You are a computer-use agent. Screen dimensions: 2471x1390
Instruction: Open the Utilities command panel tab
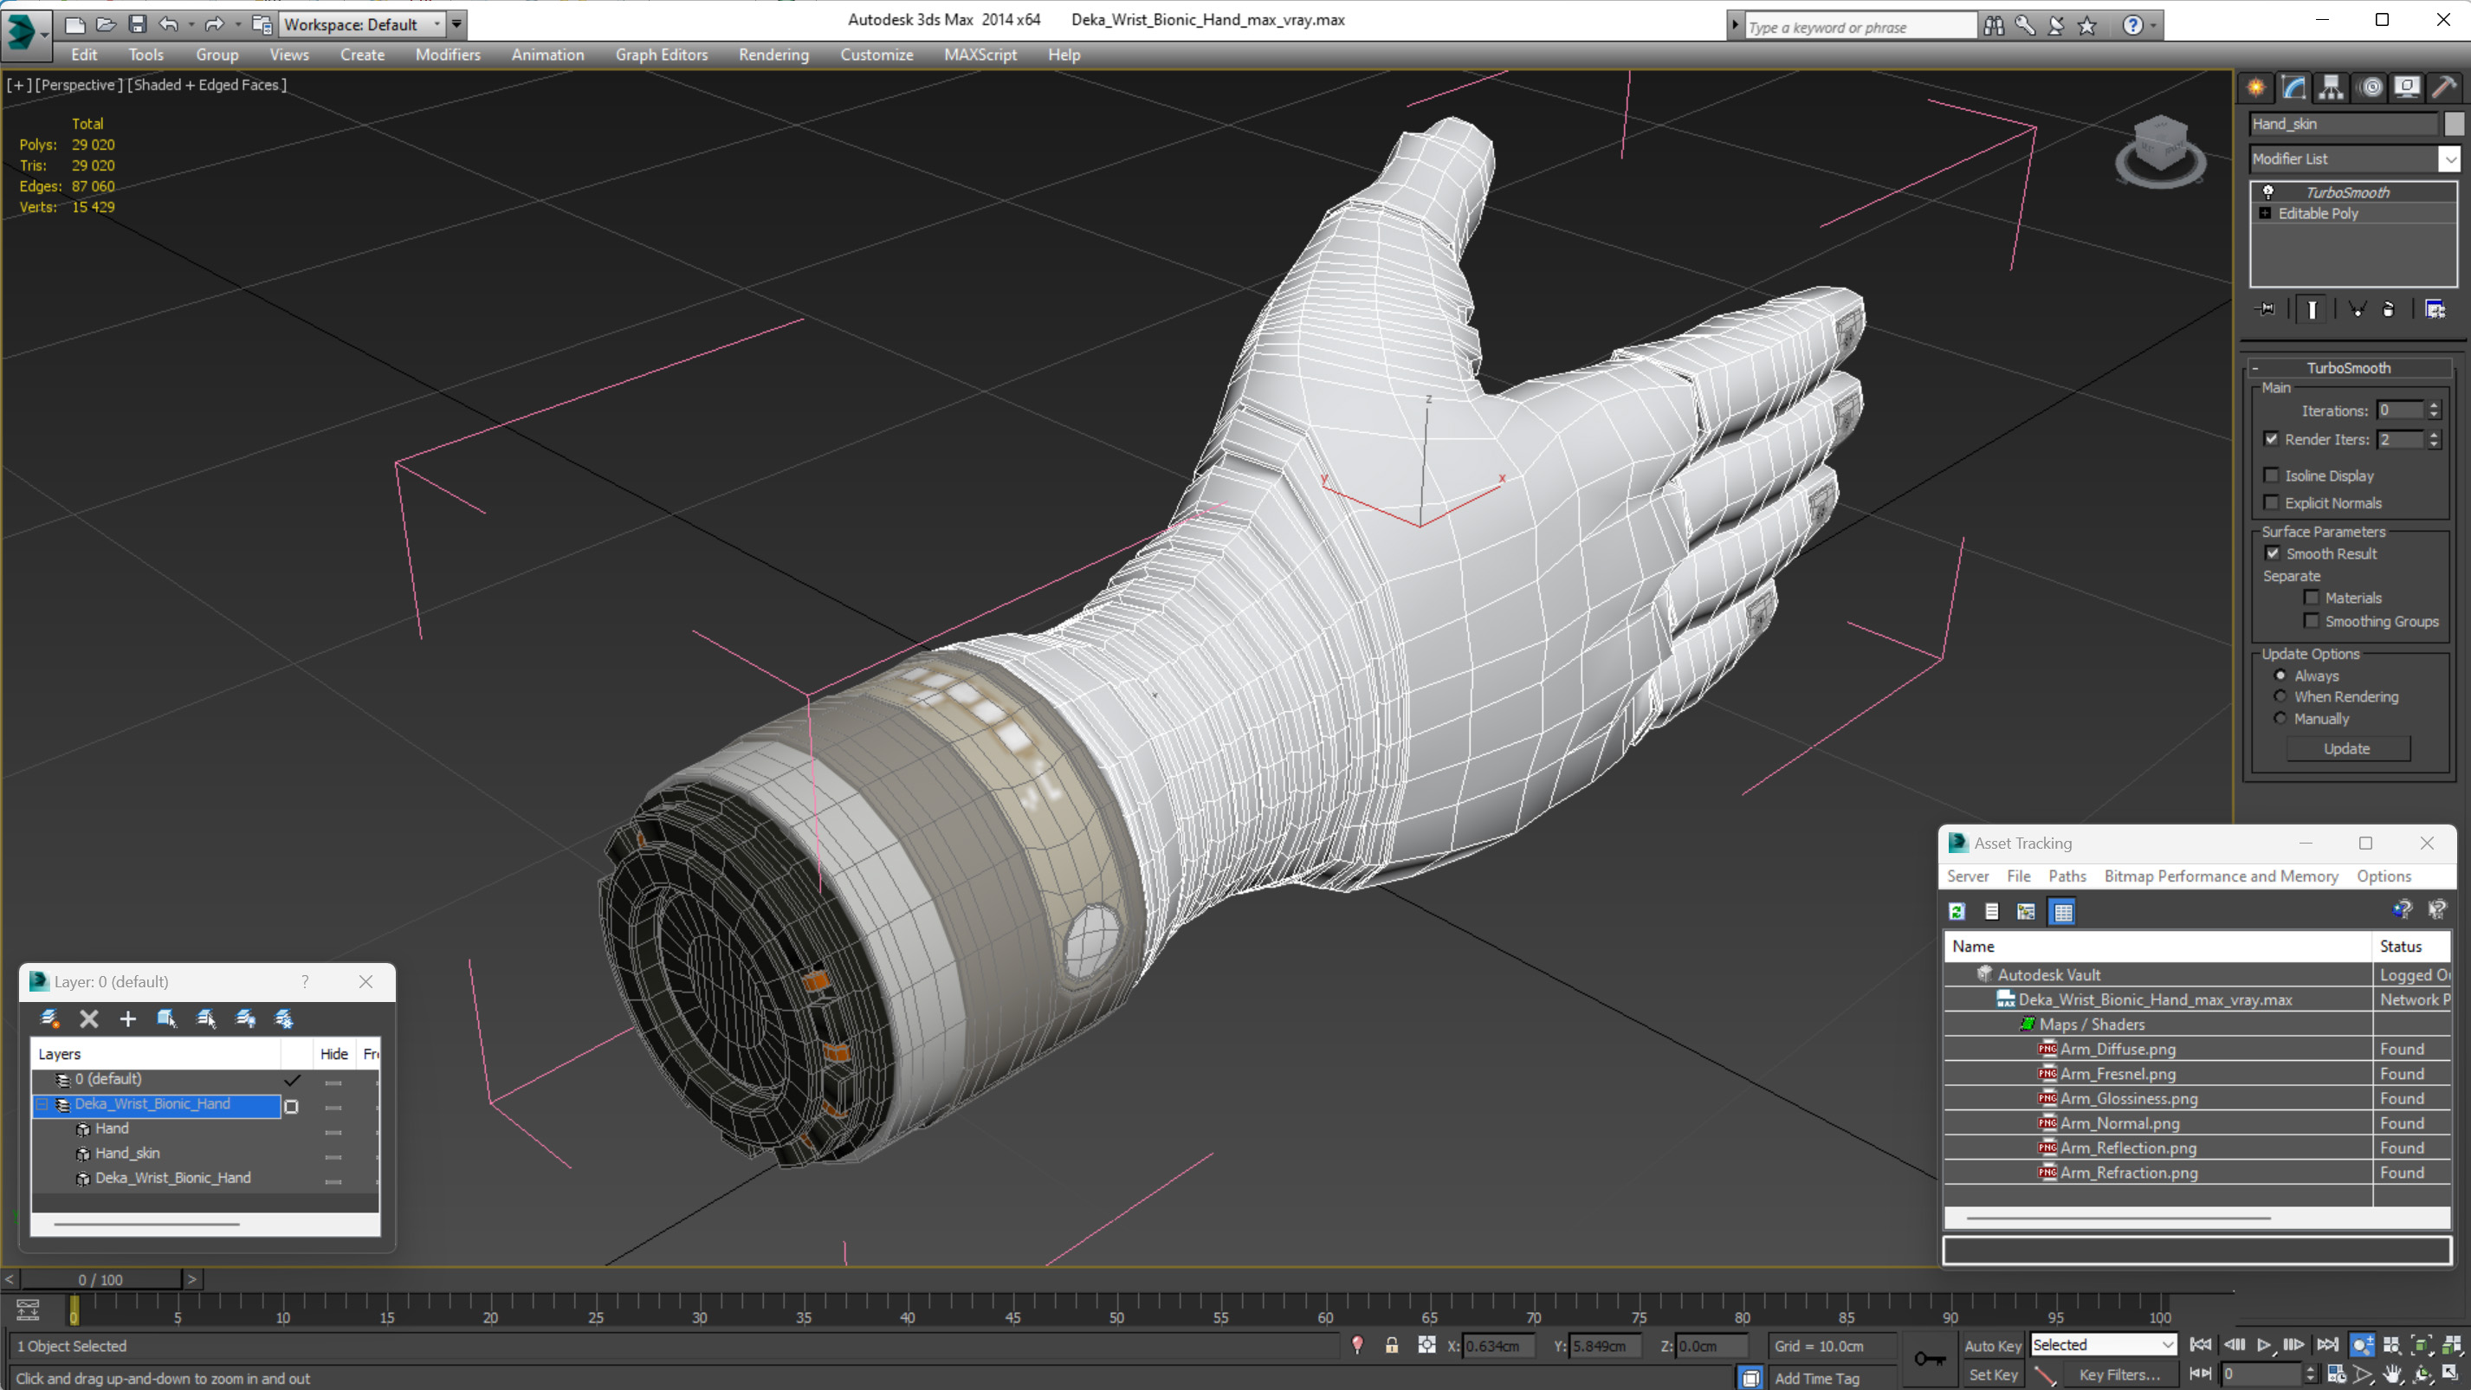2445,87
